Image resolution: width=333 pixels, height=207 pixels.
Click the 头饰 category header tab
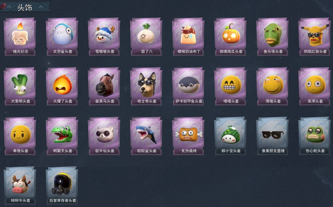click(x=25, y=7)
